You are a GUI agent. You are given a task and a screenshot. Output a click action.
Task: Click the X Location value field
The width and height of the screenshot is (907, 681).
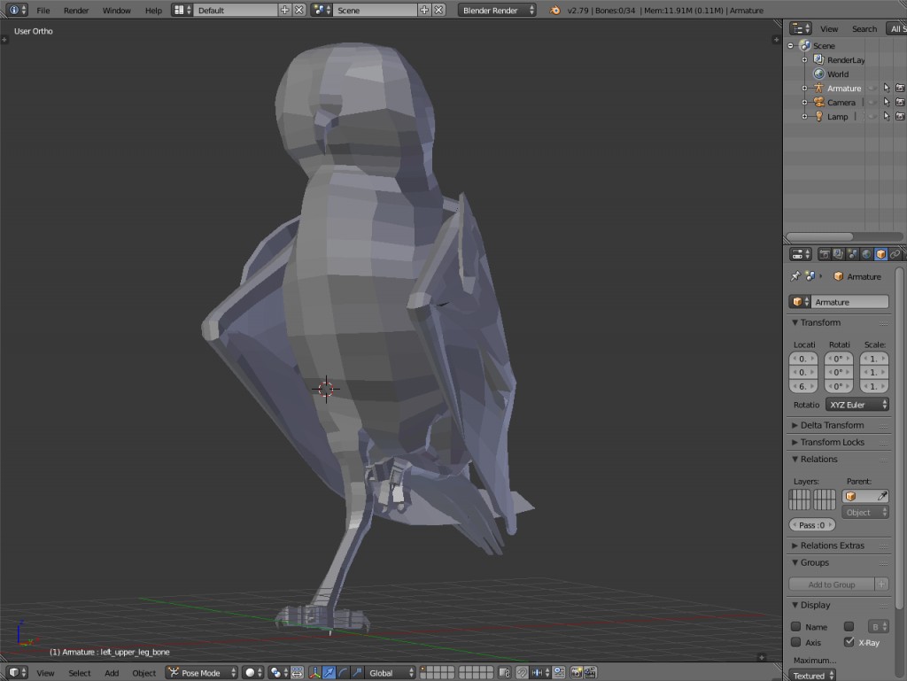pos(802,359)
